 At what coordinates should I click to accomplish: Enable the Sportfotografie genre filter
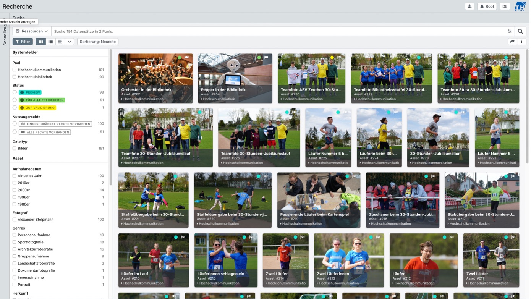[15, 242]
